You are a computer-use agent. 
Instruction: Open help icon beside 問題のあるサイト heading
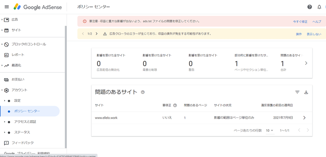(143, 92)
